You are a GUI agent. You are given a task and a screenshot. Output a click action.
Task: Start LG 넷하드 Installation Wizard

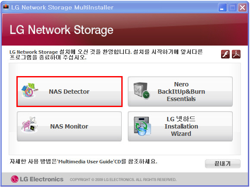pos(180,126)
